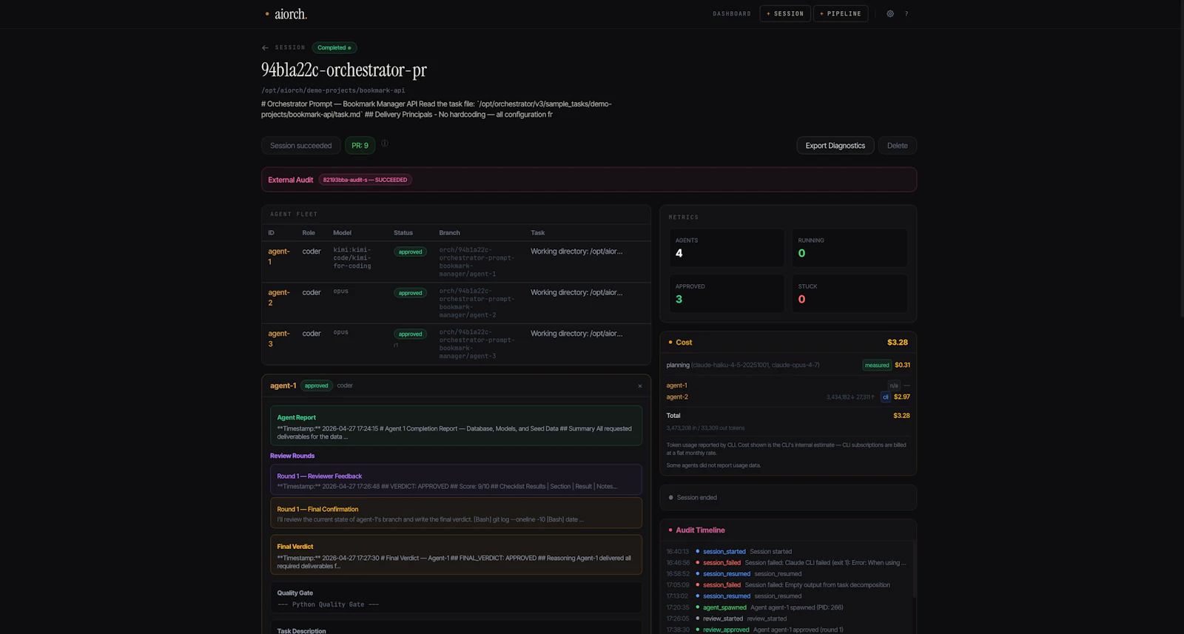
Task: Open the help question mark icon
Action: [906, 14]
